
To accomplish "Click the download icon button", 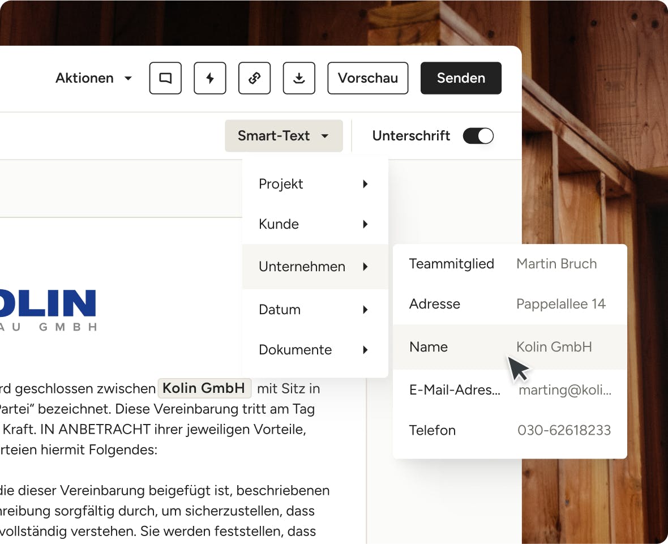I will 299,78.
